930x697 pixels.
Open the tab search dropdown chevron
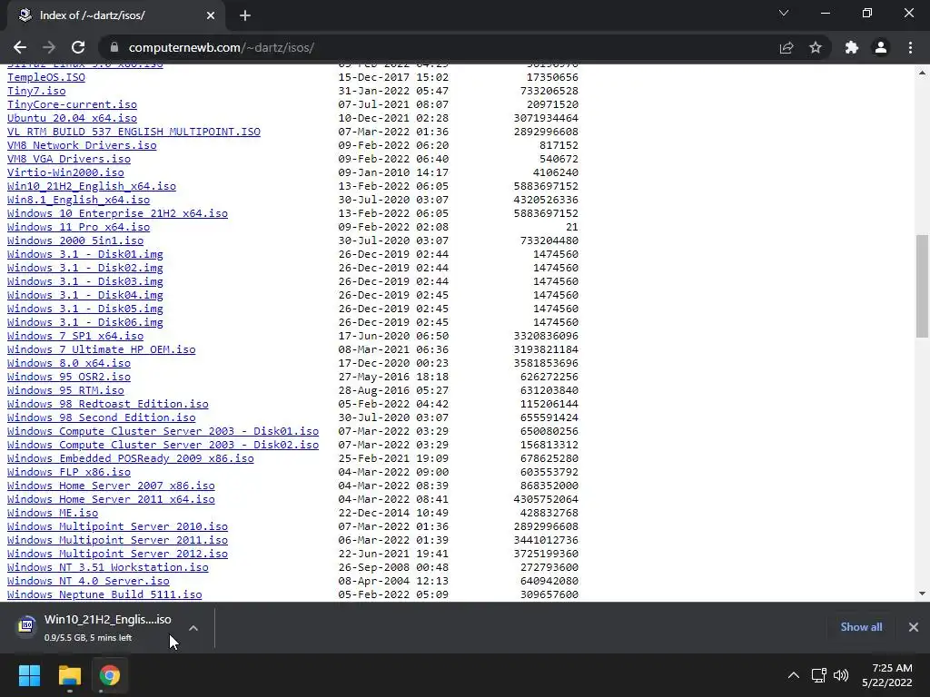(784, 13)
